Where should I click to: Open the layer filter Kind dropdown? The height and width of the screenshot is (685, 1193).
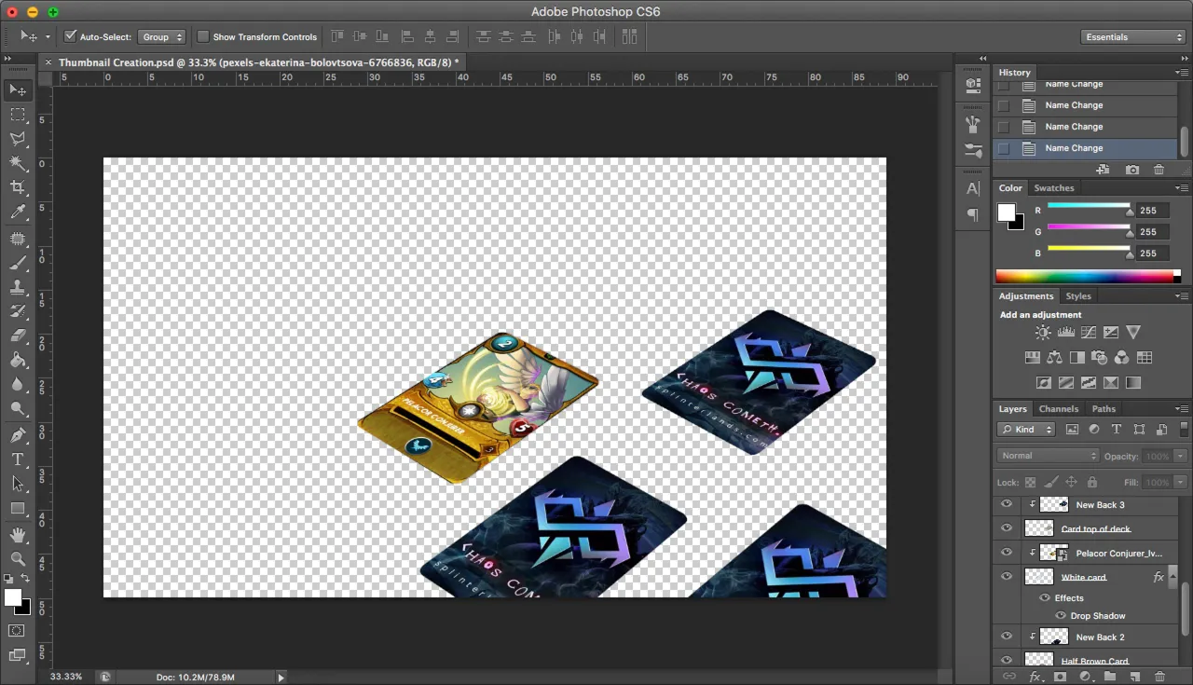tap(1025, 429)
